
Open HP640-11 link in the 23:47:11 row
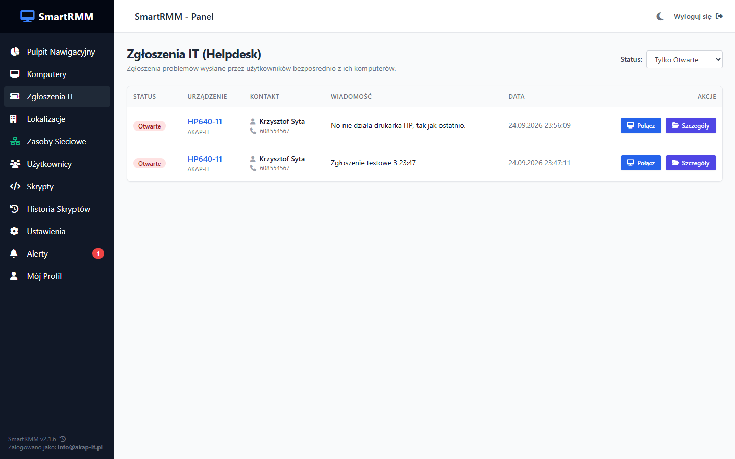205,159
